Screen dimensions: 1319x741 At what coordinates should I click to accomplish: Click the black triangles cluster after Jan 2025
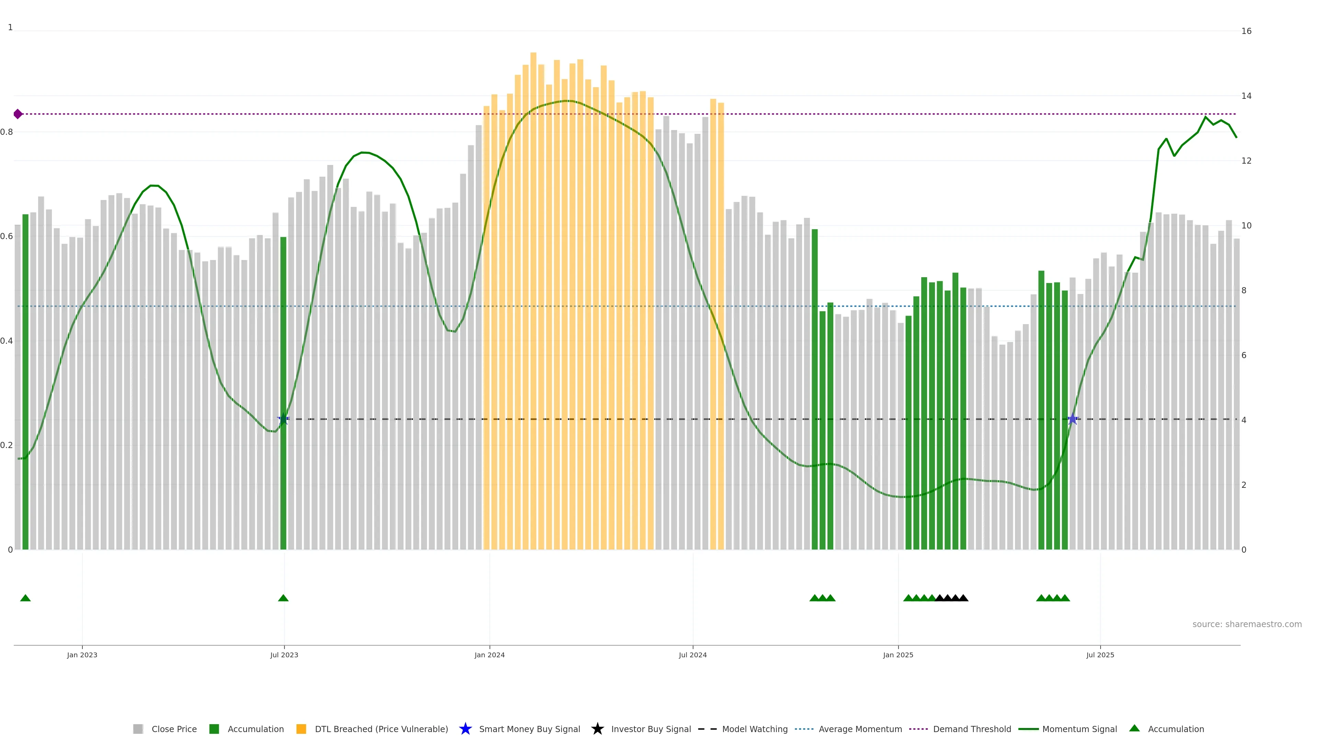[x=951, y=598]
